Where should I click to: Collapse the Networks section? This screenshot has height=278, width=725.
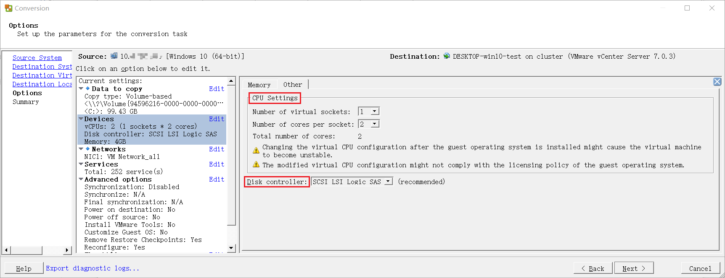point(81,149)
